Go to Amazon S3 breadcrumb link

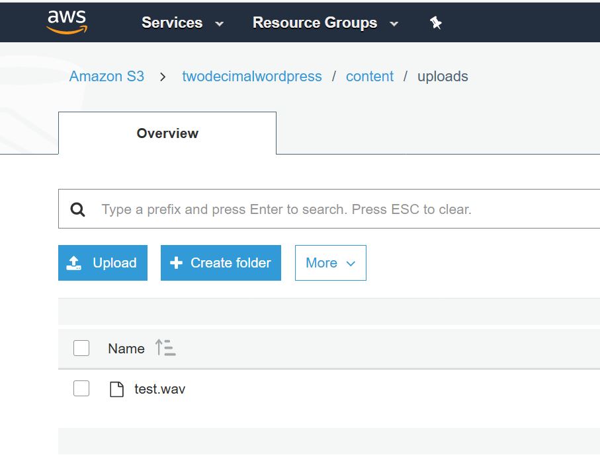click(x=107, y=77)
